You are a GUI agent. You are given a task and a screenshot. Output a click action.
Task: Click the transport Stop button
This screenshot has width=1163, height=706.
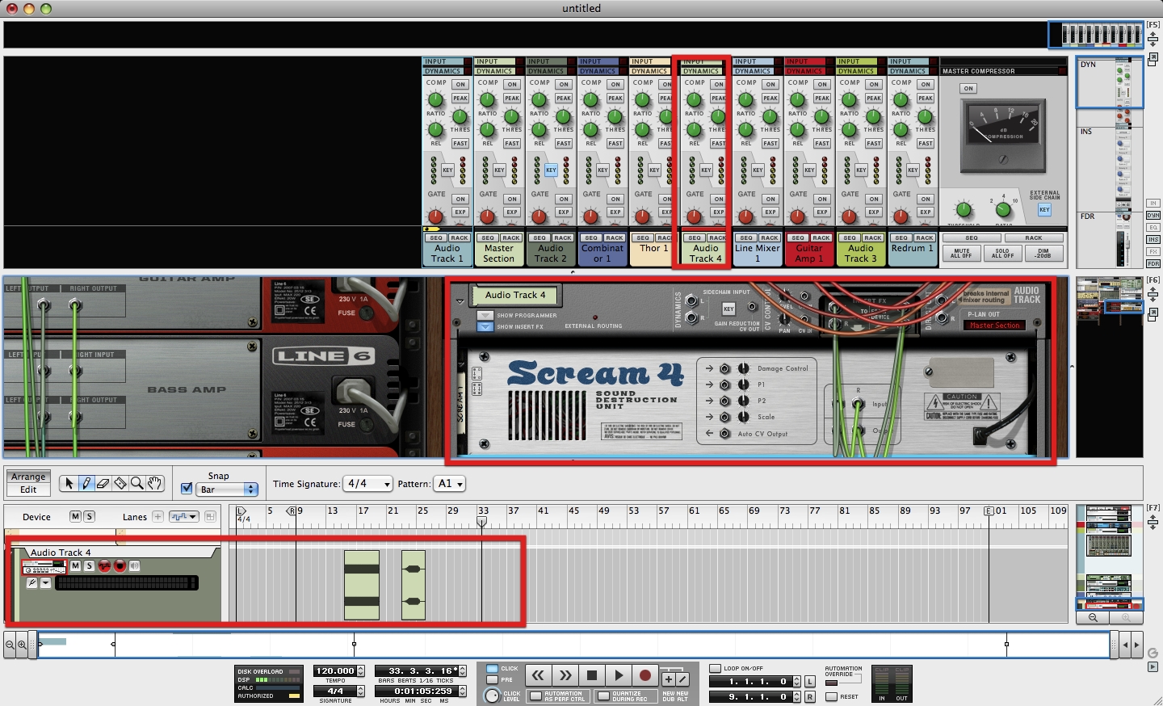coord(592,675)
